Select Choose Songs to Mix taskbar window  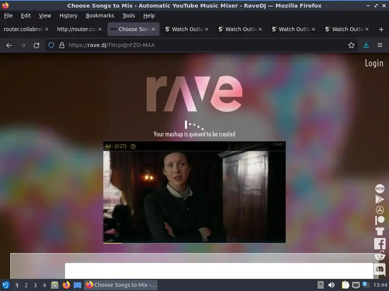pyautogui.click(x=121, y=285)
